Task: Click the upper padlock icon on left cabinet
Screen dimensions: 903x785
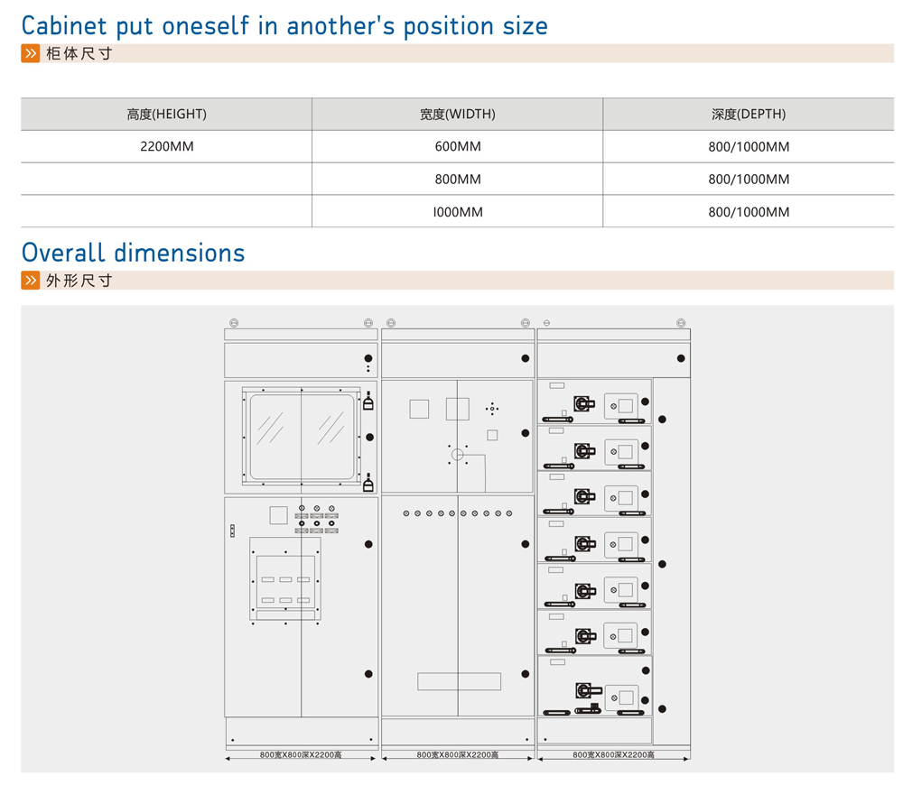Action: [x=368, y=402]
